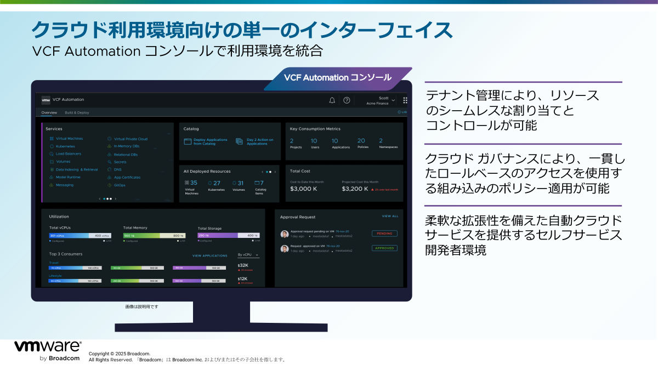Click the Kubernetes icon beside 27
Image resolution: width=658 pixels, height=370 pixels.
click(x=210, y=183)
